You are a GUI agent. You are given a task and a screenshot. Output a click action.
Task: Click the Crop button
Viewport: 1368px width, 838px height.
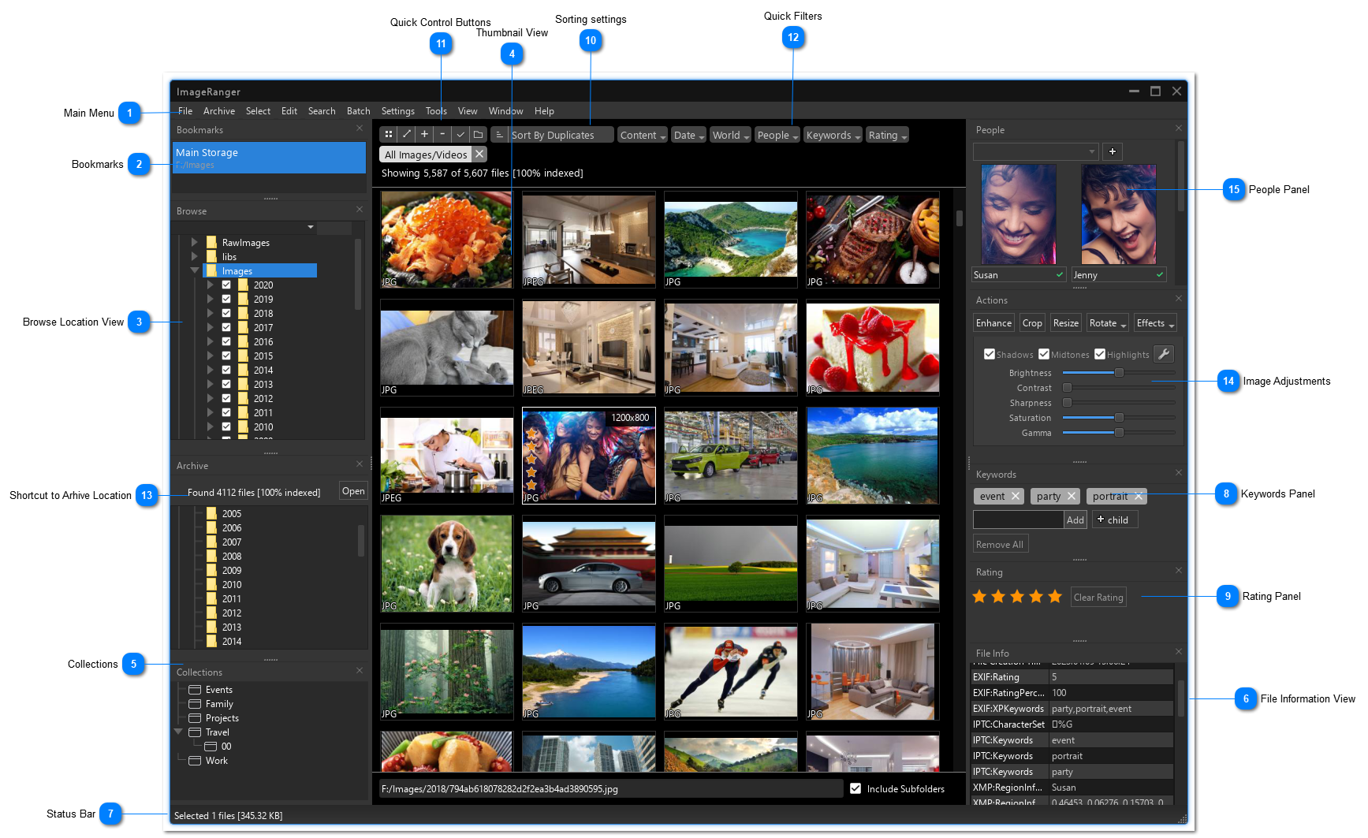coord(1032,323)
